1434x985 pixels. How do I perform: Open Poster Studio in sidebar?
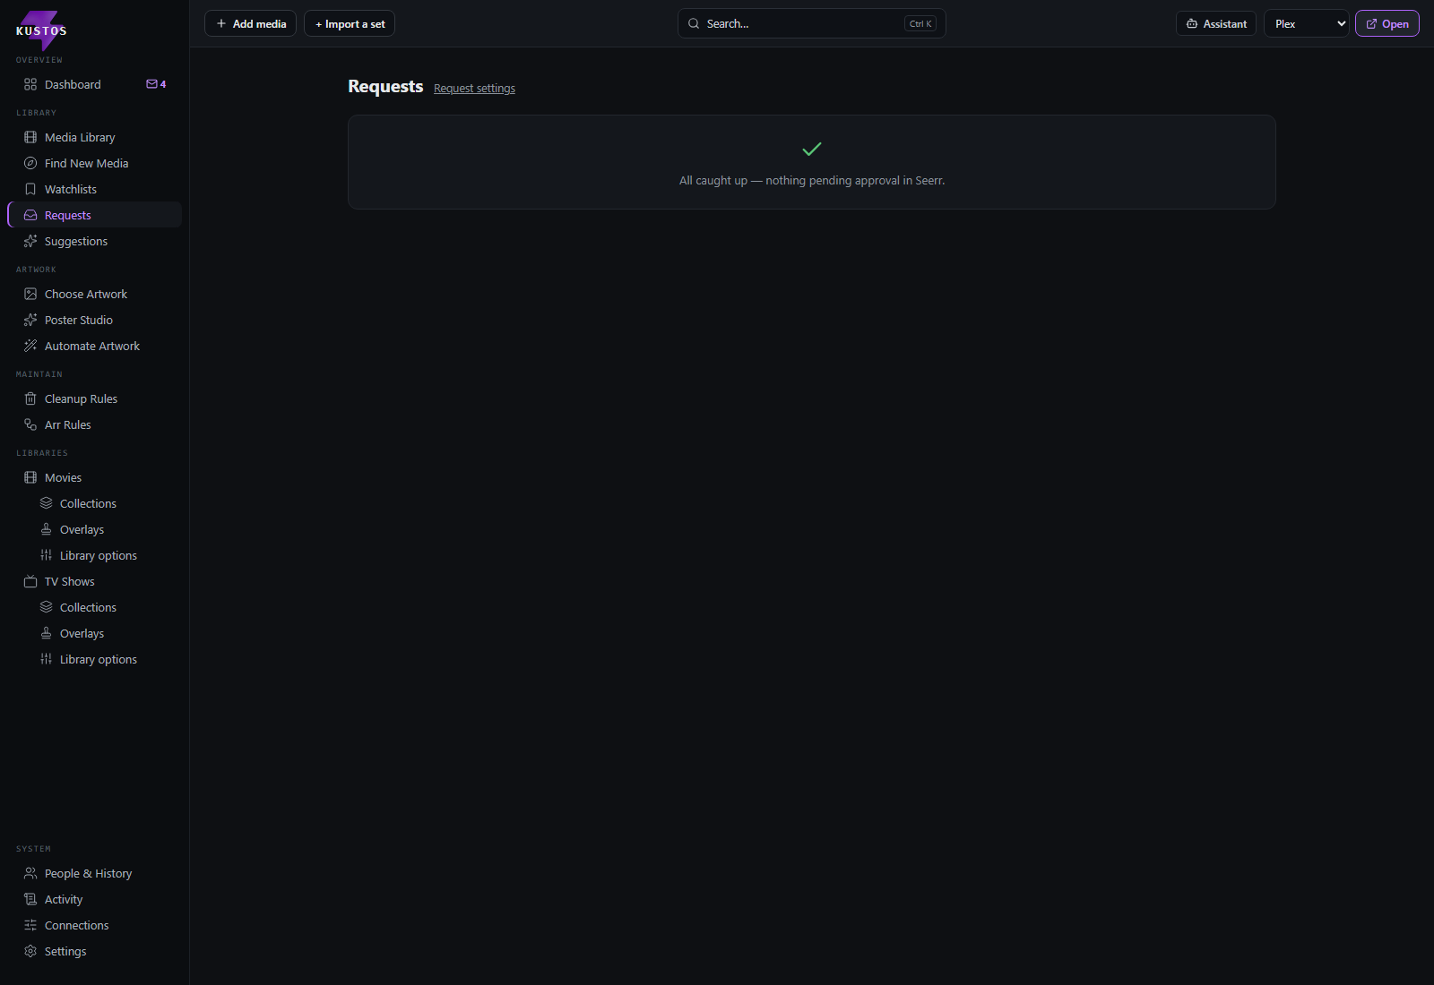95,320
